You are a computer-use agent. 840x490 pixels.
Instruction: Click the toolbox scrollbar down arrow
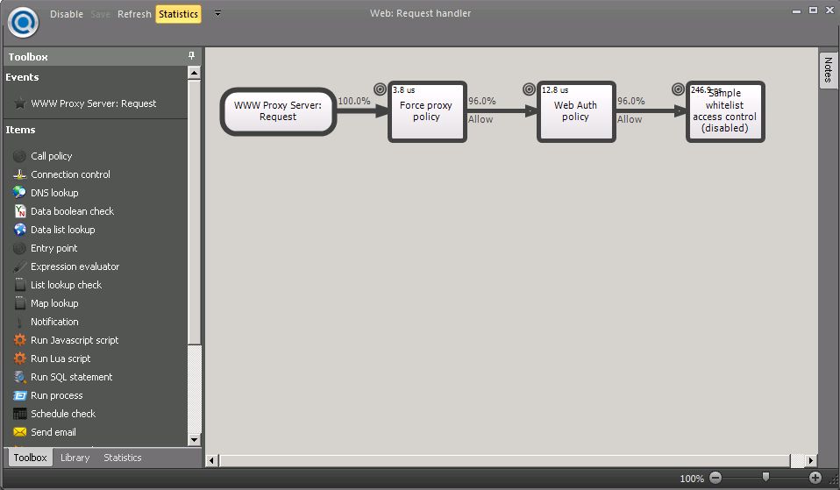194,440
